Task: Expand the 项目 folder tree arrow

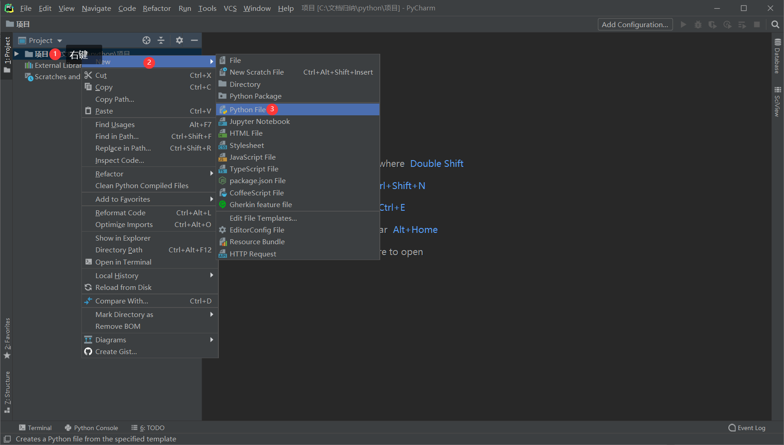Action: [17, 54]
